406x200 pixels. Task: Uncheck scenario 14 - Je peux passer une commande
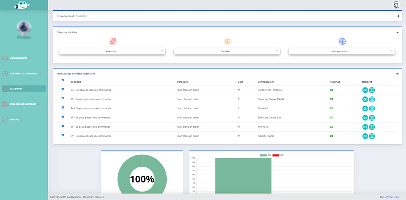tap(63, 126)
